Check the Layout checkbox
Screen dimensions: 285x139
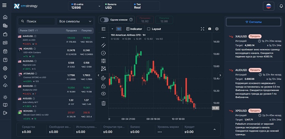click(x=149, y=29)
